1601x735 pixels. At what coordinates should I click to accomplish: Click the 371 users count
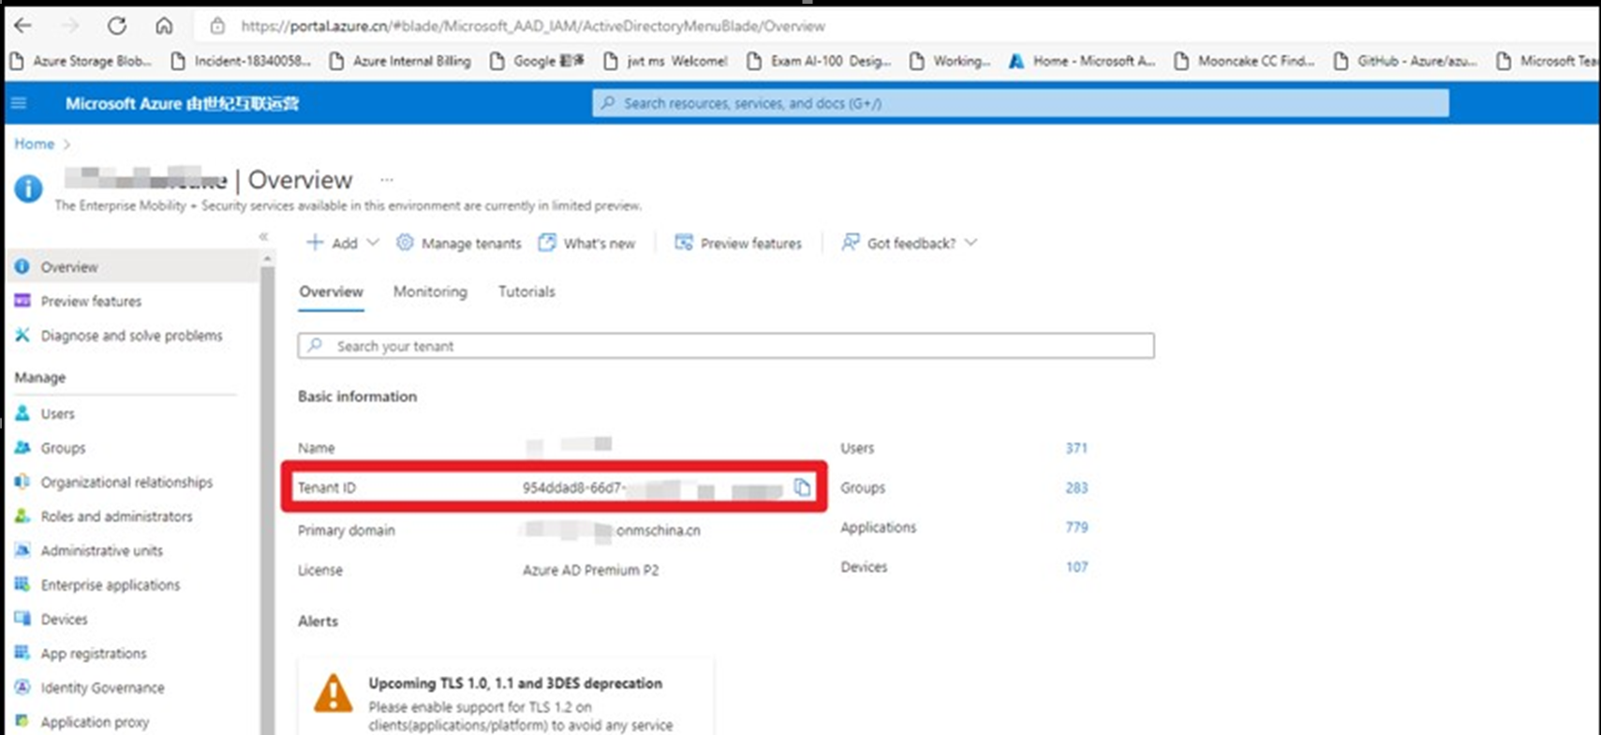1076,448
